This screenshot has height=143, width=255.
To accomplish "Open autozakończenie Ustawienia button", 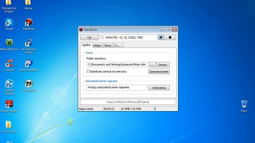I will pyautogui.click(x=159, y=88).
